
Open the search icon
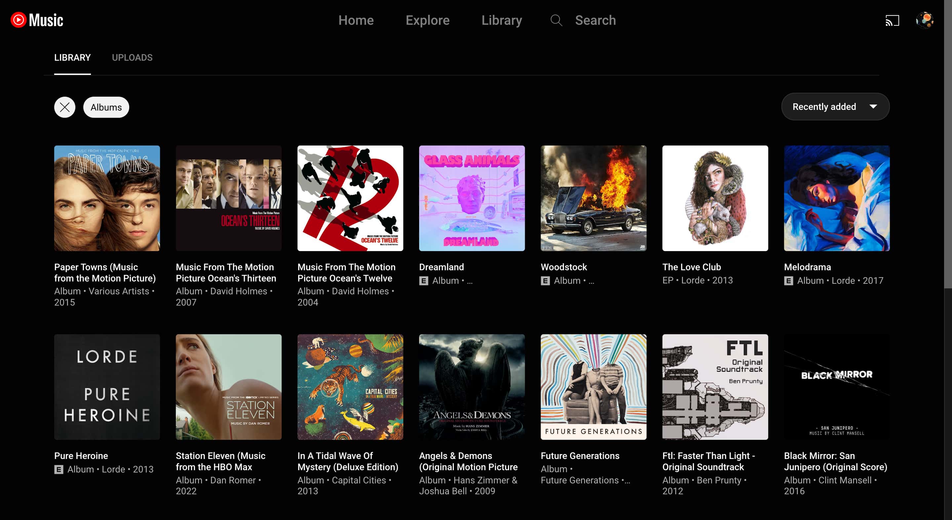click(x=556, y=20)
